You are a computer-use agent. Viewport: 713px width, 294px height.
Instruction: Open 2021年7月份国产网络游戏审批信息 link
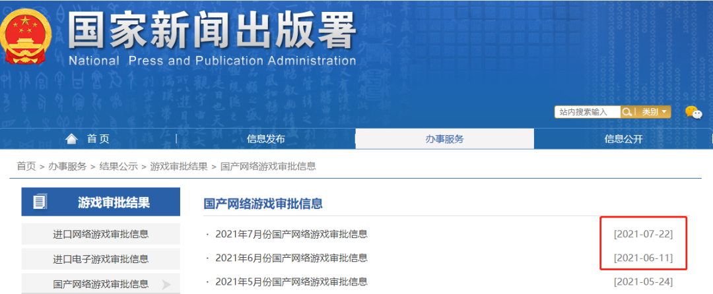point(291,234)
